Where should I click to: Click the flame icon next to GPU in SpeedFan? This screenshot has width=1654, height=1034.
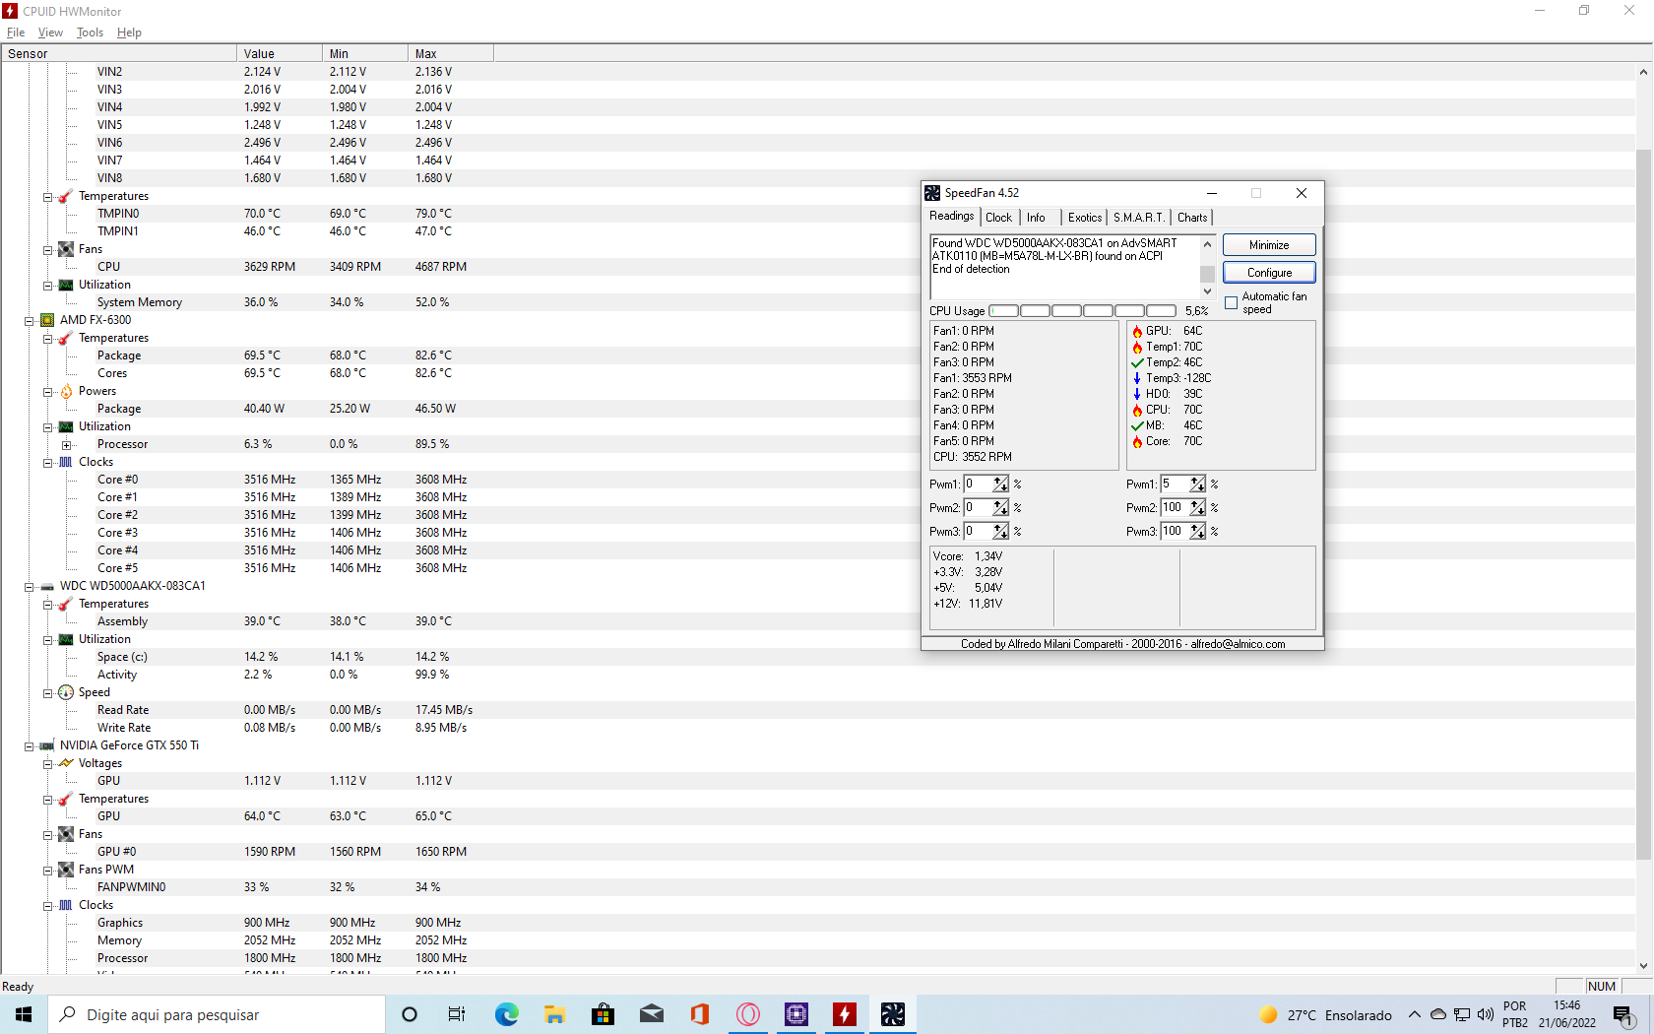1137,331
